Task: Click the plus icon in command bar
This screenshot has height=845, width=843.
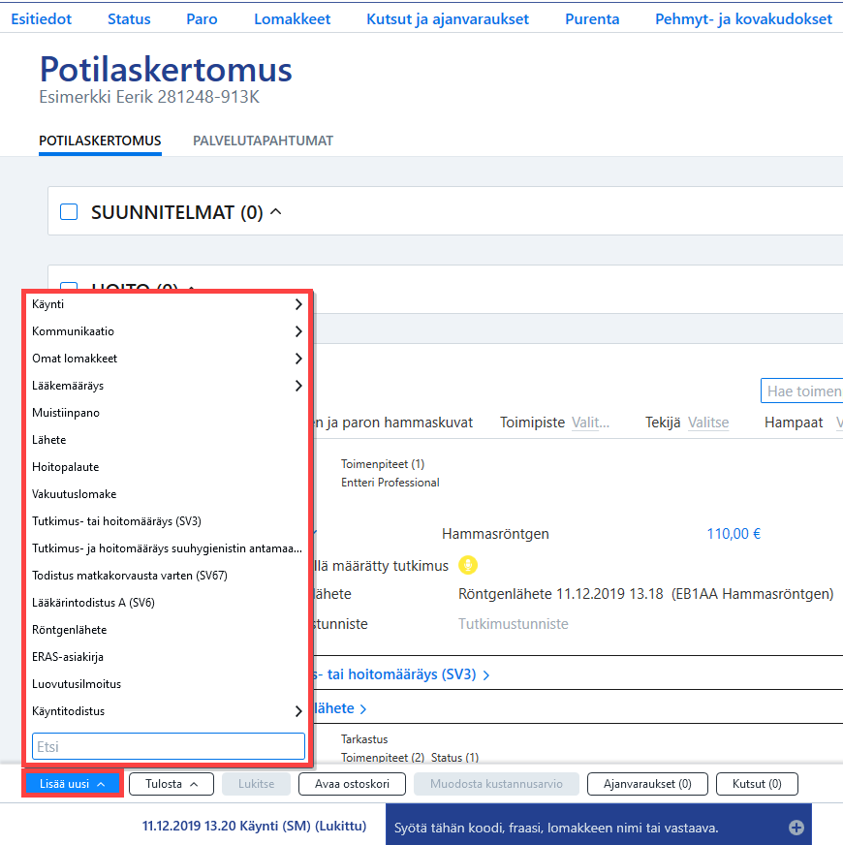Action: tap(796, 828)
